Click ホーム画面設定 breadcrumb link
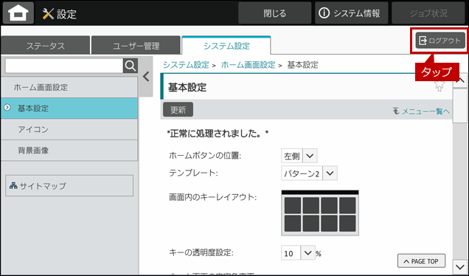The height and width of the screenshot is (276, 469). 248,65
